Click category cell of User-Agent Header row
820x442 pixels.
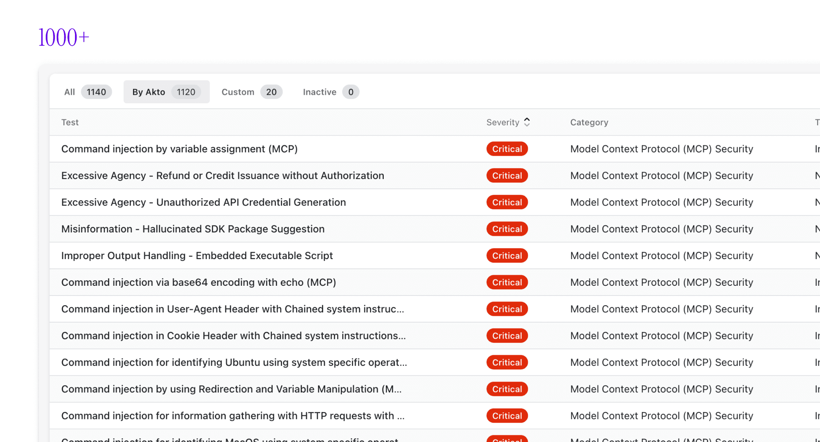662,309
